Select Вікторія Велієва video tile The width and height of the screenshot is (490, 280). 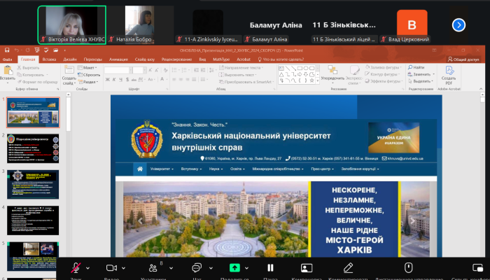[71, 24]
